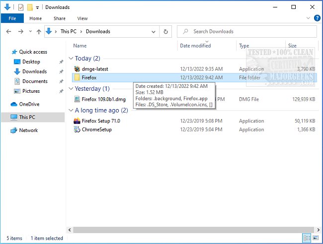Click the 129,939 KB size value
323x244 pixels.
(x=304, y=99)
